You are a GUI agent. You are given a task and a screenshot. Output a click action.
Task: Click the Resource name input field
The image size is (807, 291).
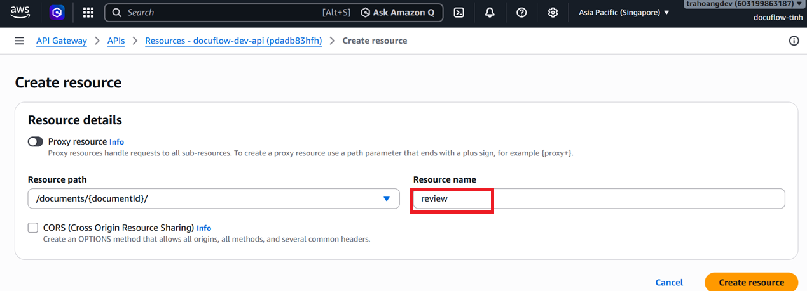598,198
